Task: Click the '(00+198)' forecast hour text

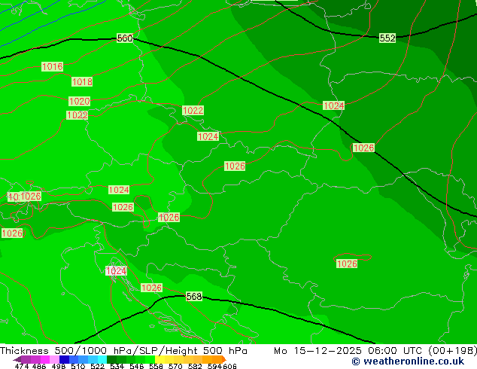Action: click(452, 351)
